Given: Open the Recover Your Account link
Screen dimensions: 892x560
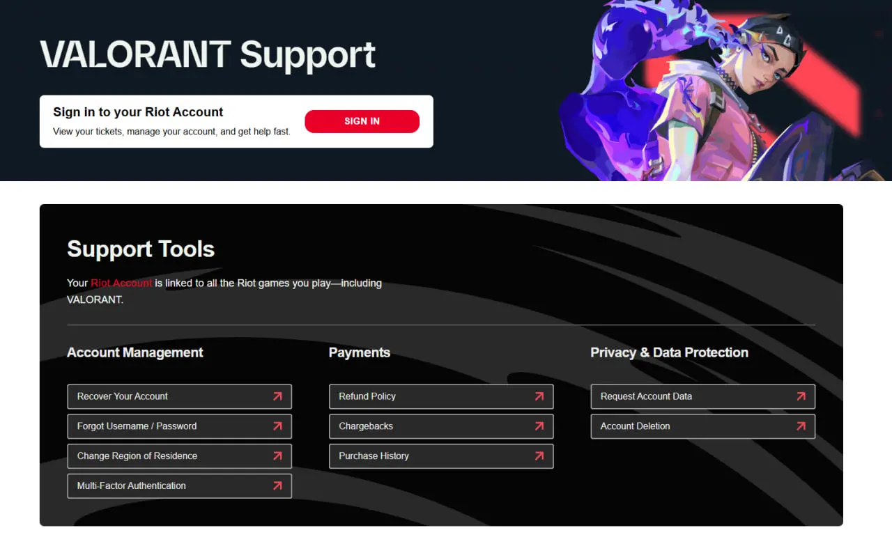Looking at the screenshot, I should (x=179, y=396).
